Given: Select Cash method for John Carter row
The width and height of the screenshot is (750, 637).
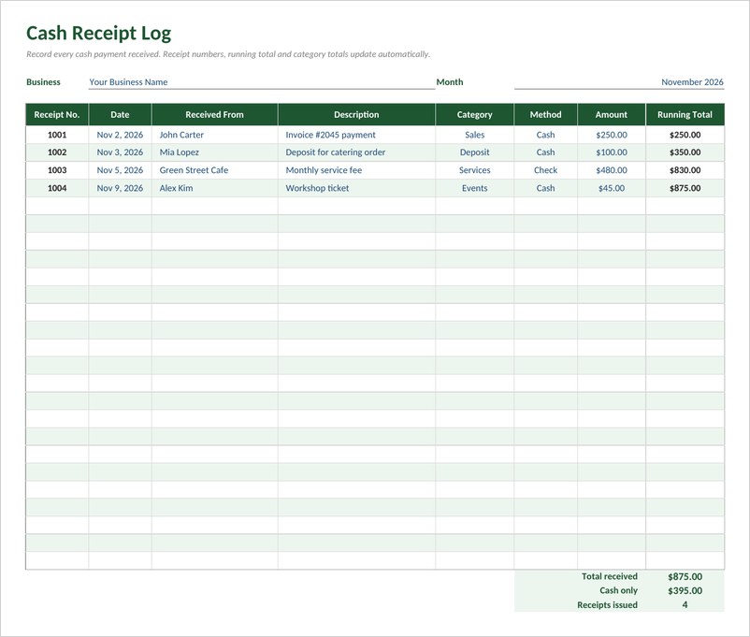Looking at the screenshot, I should 546,135.
